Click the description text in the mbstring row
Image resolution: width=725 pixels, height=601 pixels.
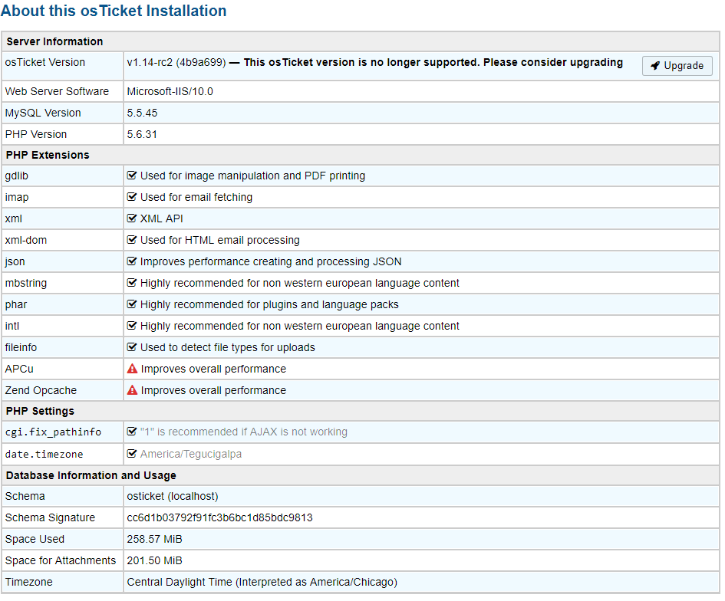(x=300, y=283)
